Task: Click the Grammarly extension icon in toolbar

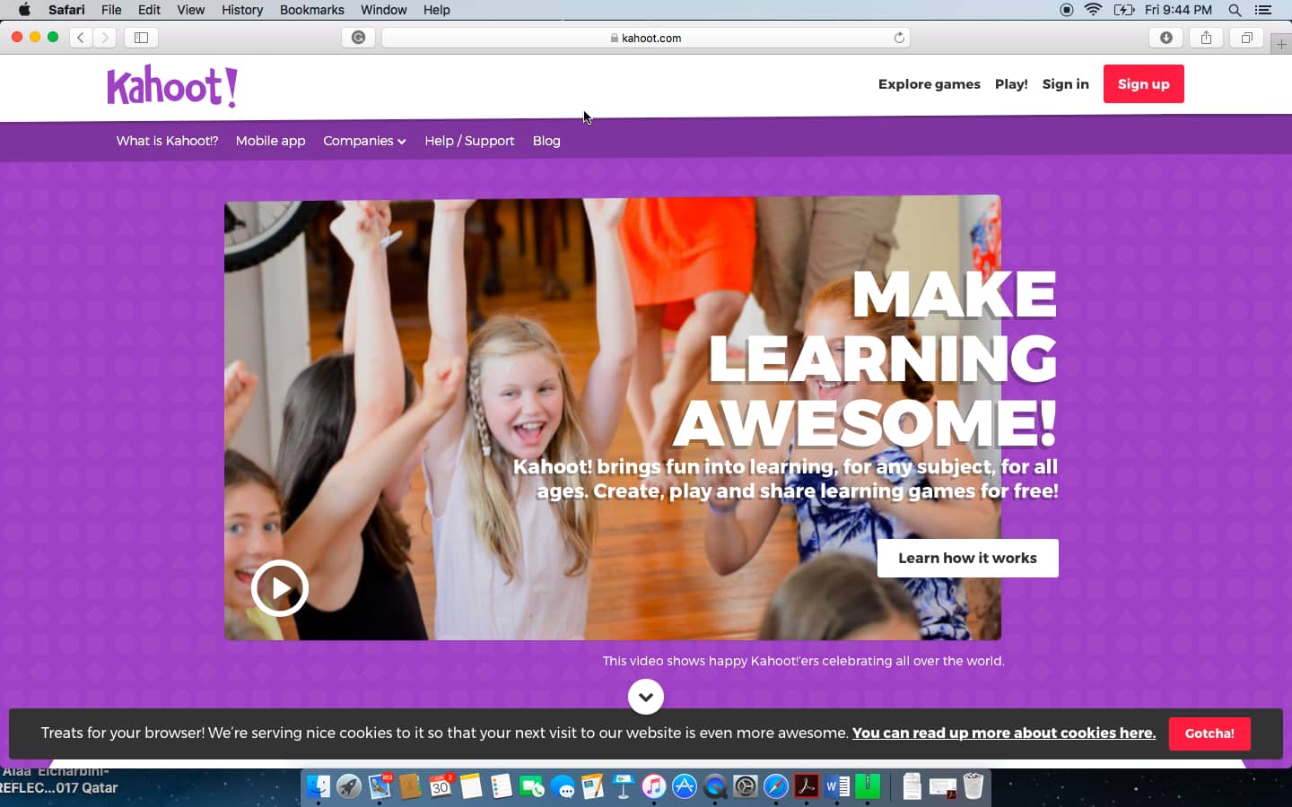Action: 358,38
